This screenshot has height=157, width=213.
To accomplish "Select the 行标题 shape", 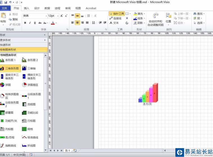I will coord(29,121).
